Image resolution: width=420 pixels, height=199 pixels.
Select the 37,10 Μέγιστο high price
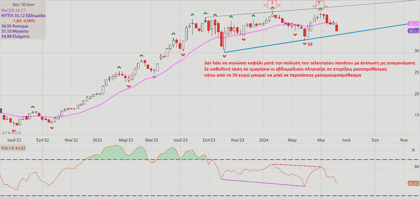pyautogui.click(x=15, y=31)
